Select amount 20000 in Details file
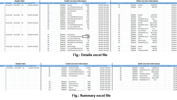The height and width of the screenshot is (100, 177). pos(87,5)
